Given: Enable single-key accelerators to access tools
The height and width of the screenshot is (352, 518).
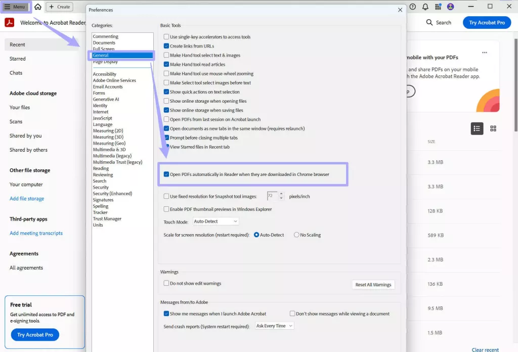Looking at the screenshot, I should coord(166,36).
